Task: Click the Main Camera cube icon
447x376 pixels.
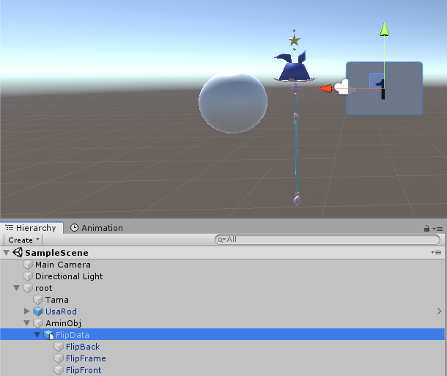Action: click(28, 265)
